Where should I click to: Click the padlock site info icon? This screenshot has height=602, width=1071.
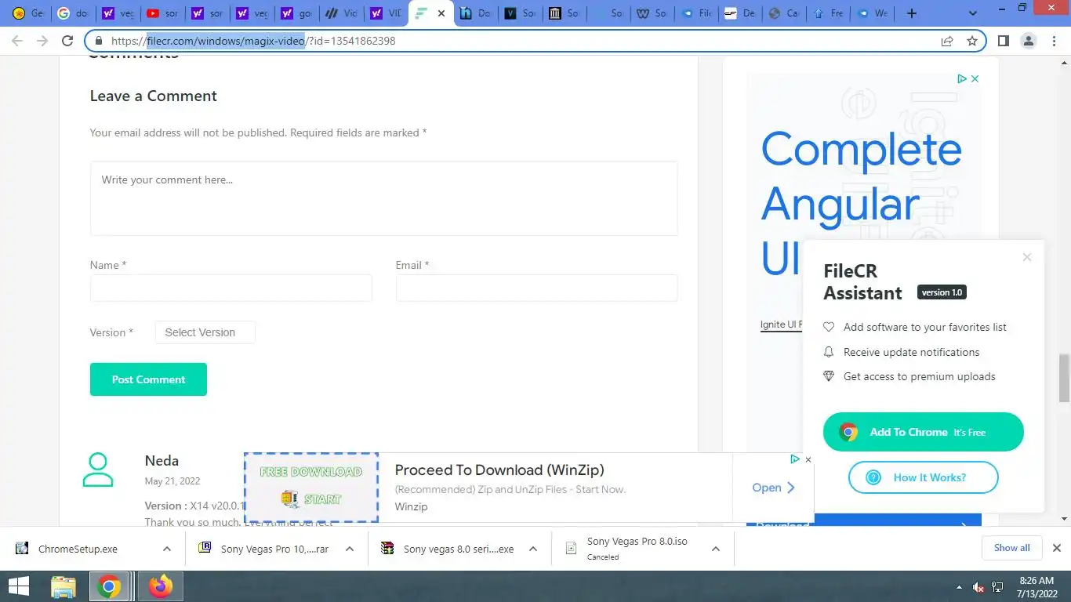point(98,41)
